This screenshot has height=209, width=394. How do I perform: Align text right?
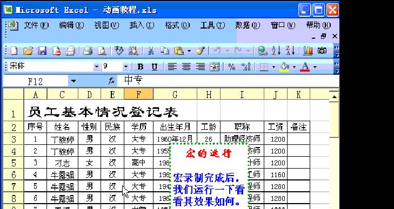tap(201, 67)
